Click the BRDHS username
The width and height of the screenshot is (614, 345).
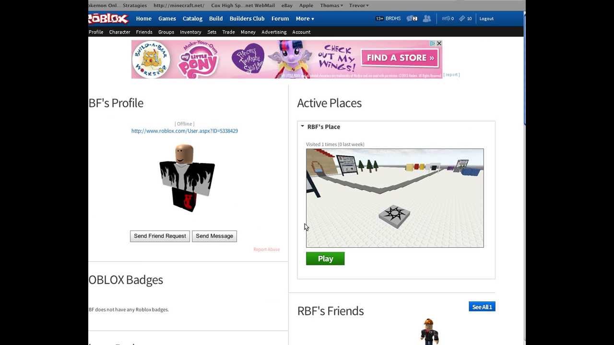pos(393,19)
